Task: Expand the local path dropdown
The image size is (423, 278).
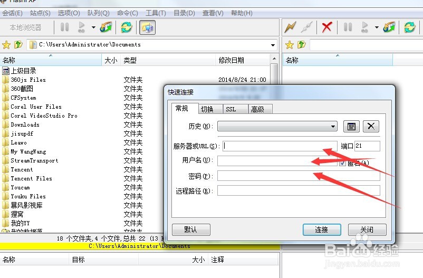Action: pos(273,45)
